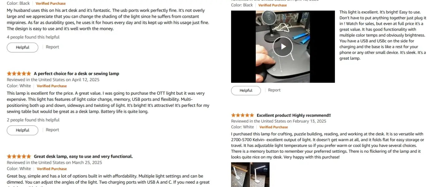
Task: Click the five-star rating on the sewing lamp review
Action: [x=19, y=74]
